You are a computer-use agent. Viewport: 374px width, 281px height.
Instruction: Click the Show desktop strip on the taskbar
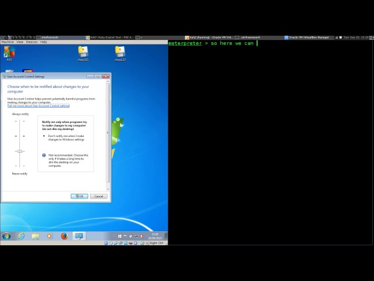click(166, 237)
